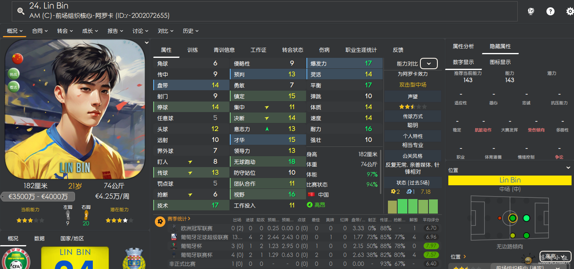The width and height of the screenshot is (574, 269).
Task: Open the 隐藏属性 tab
Action: click(x=500, y=47)
